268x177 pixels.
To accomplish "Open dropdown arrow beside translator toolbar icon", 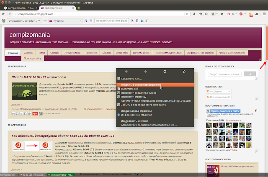I will coord(217,14).
